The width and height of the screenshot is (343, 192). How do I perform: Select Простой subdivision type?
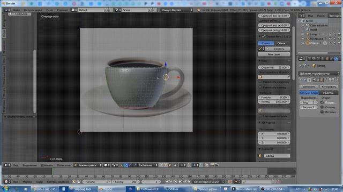tap(329, 93)
